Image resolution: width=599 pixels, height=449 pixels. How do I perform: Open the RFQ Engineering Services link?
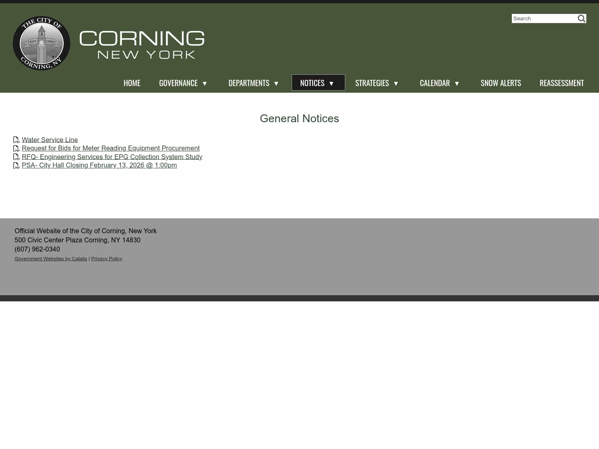(112, 157)
